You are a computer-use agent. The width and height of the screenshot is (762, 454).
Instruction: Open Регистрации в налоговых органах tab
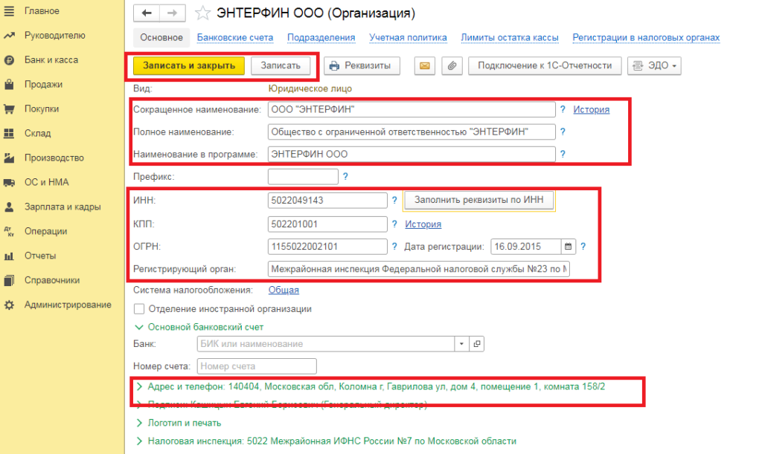[x=647, y=37]
